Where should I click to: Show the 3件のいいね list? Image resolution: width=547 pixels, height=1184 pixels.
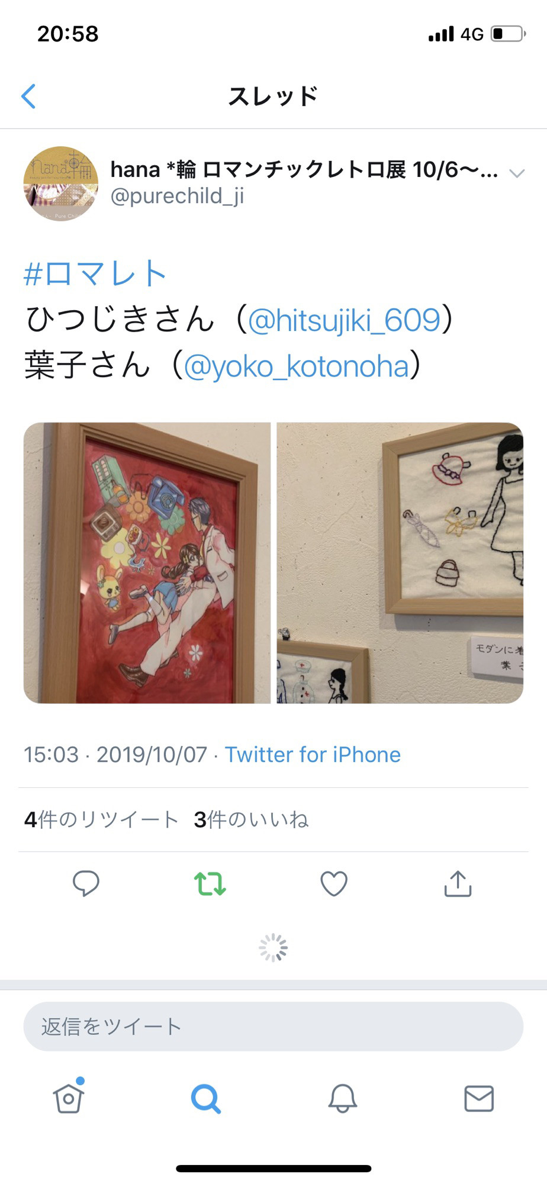251,820
